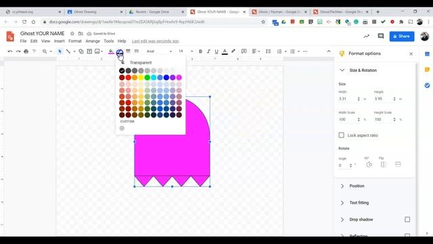Click the Print icon in toolbar
This screenshot has height=244, width=433.
[26, 52]
